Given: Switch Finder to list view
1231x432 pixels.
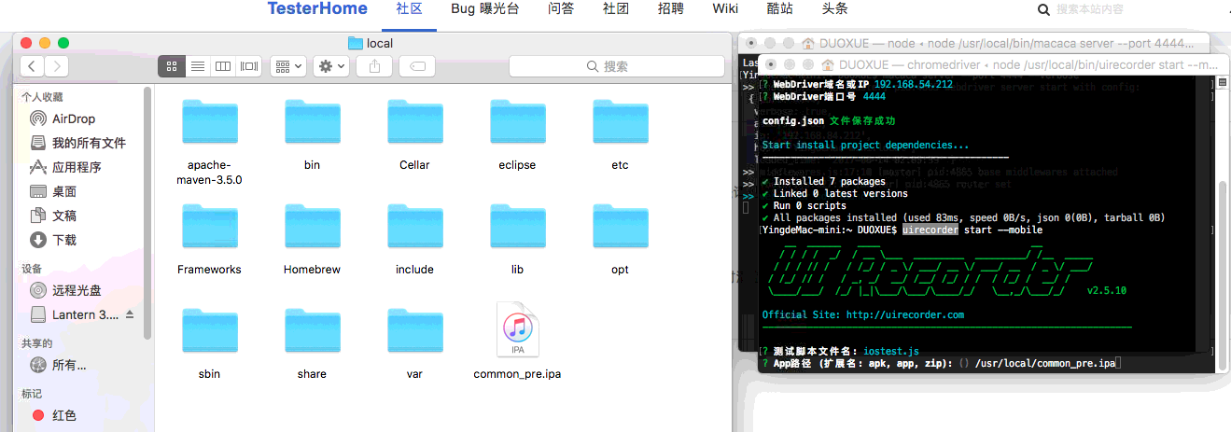Looking at the screenshot, I should tap(198, 66).
